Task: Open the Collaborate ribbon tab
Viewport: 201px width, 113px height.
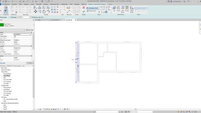Action: [x=64, y=4]
